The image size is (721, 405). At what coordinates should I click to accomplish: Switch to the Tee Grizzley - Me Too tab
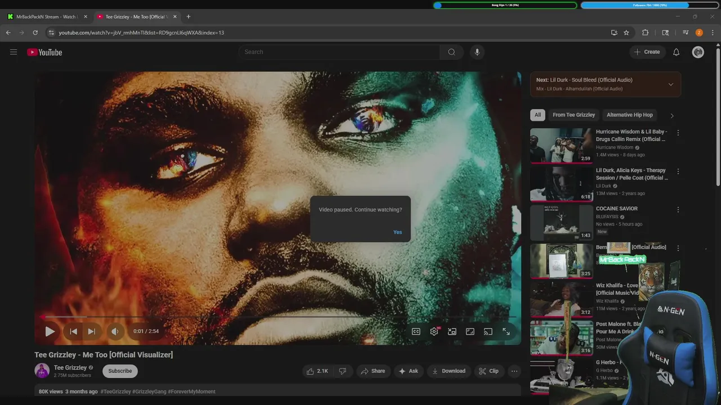tap(137, 17)
